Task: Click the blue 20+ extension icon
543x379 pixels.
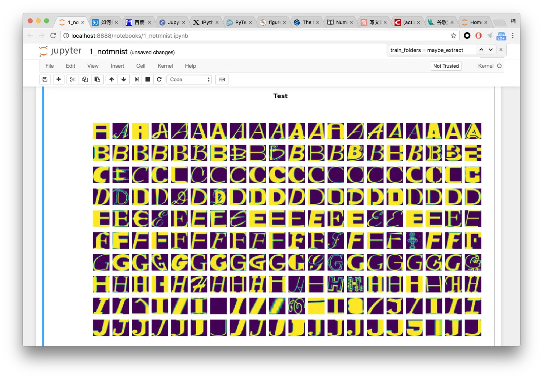Action: tap(501, 36)
